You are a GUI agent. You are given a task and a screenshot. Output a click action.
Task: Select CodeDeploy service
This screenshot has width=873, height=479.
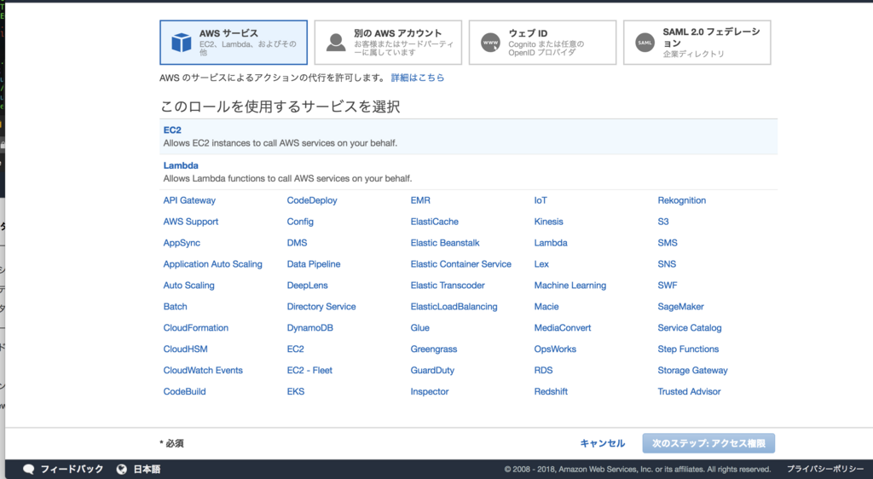coord(312,200)
